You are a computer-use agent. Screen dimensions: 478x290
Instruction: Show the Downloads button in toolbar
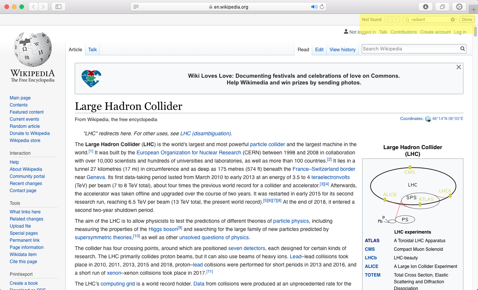click(x=425, y=7)
